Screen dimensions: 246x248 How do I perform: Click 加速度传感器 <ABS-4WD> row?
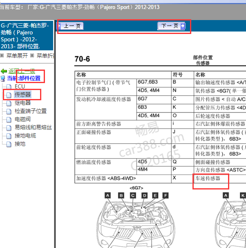(123, 179)
